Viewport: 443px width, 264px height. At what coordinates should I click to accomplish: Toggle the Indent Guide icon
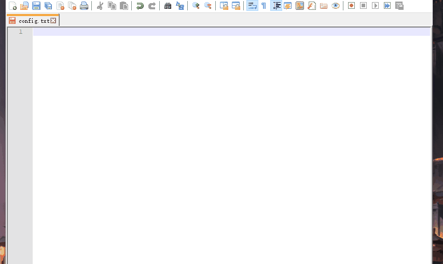pos(276,6)
